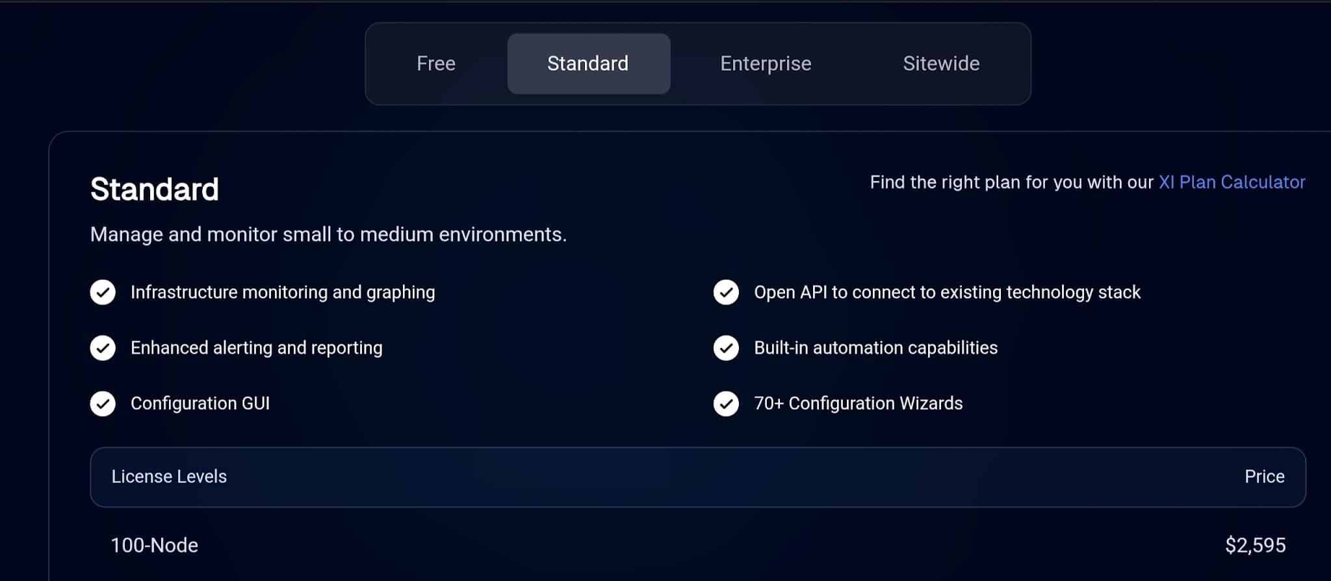Viewport: 1331px width, 581px height.
Task: Switch to the Free plan tab
Action: point(436,64)
